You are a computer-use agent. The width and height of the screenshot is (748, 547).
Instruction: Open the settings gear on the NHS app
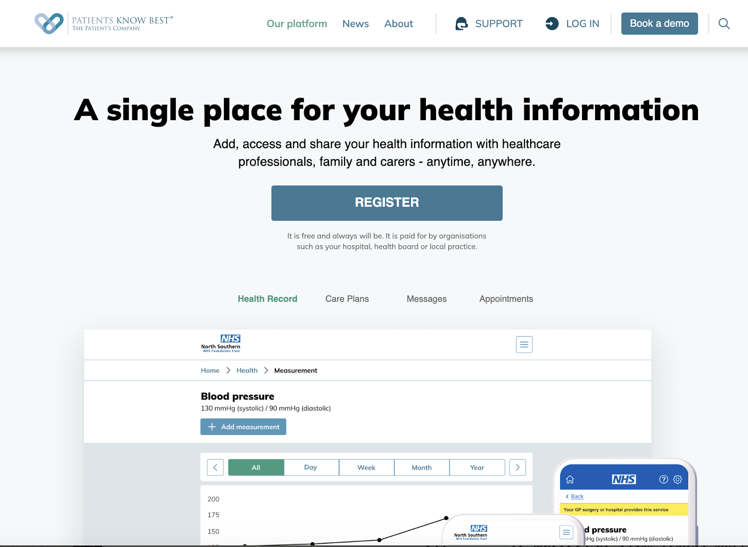(677, 479)
